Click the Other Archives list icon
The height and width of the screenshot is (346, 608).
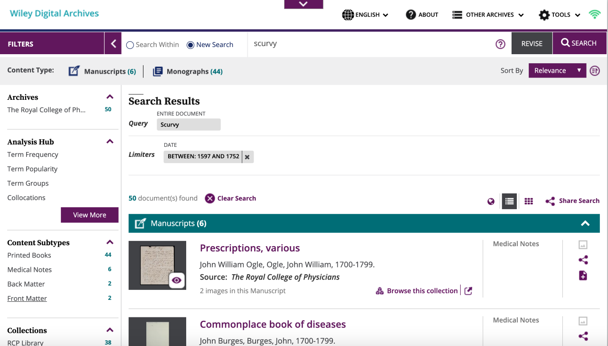pos(457,15)
